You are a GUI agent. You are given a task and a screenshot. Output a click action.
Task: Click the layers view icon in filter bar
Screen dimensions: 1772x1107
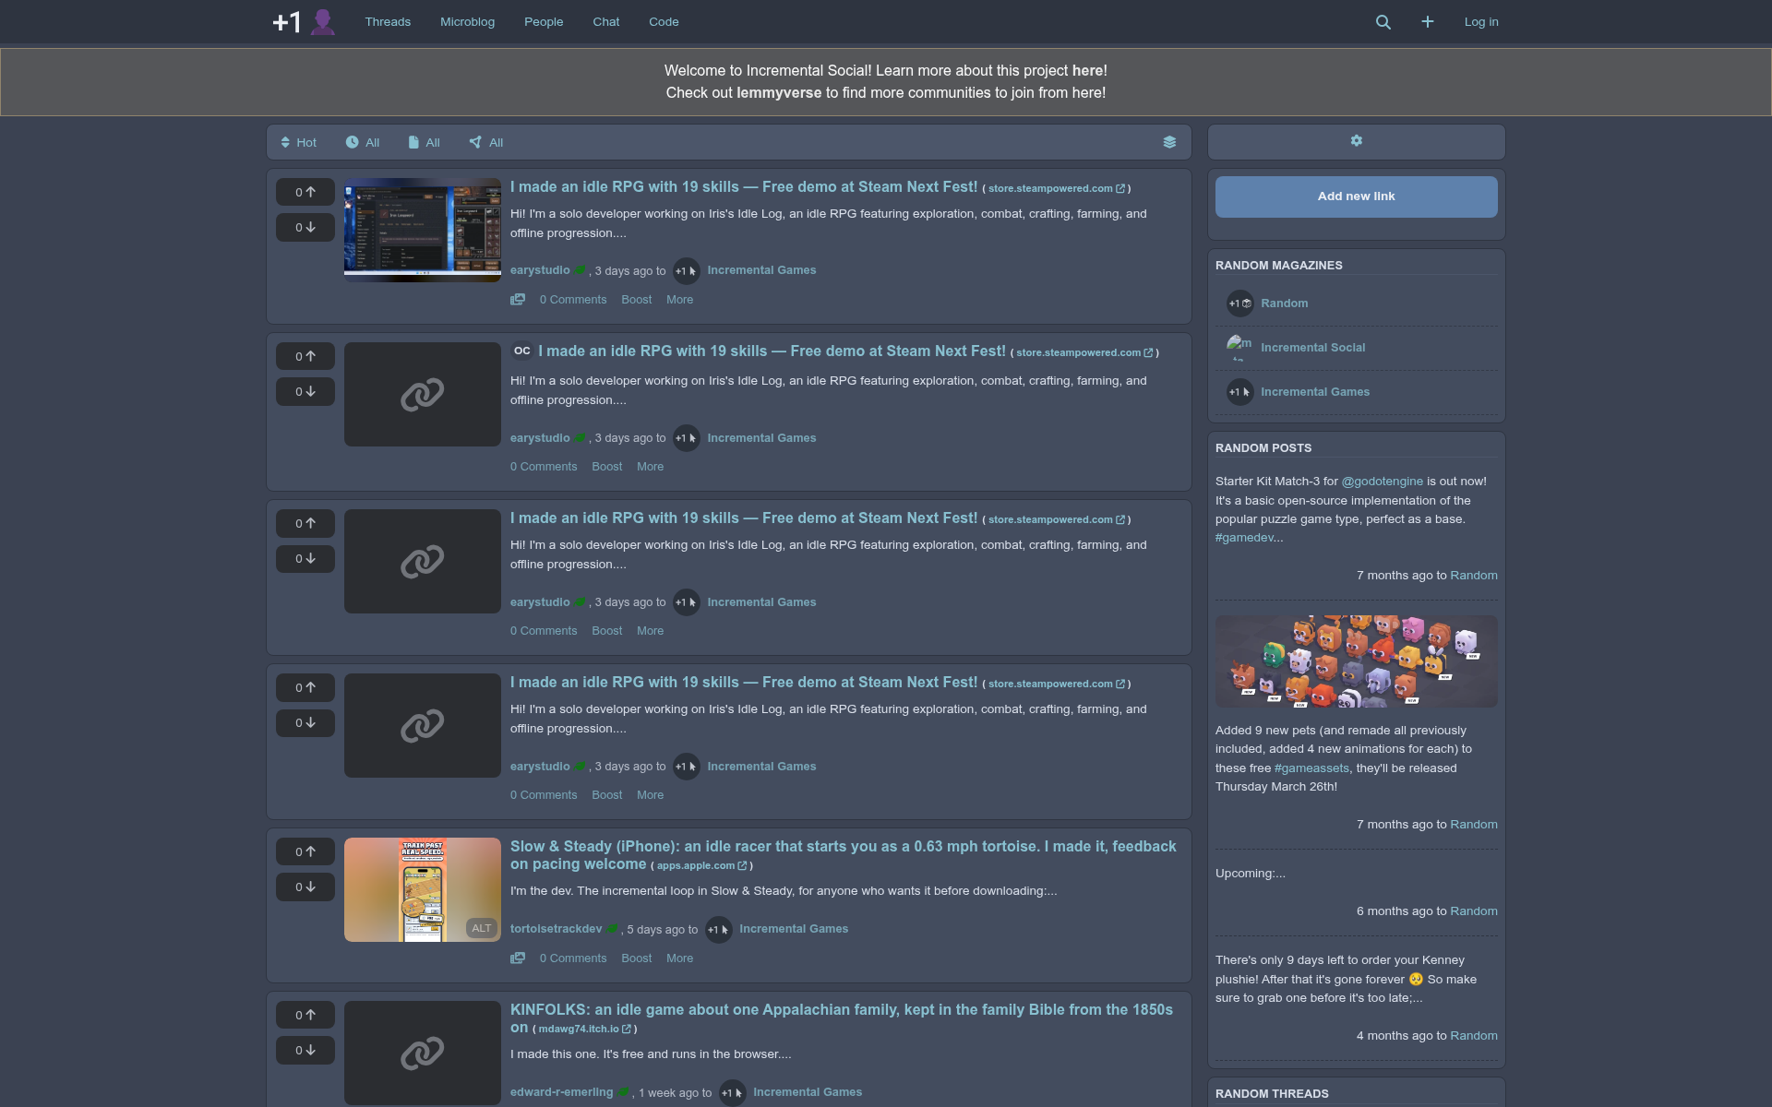(1169, 142)
